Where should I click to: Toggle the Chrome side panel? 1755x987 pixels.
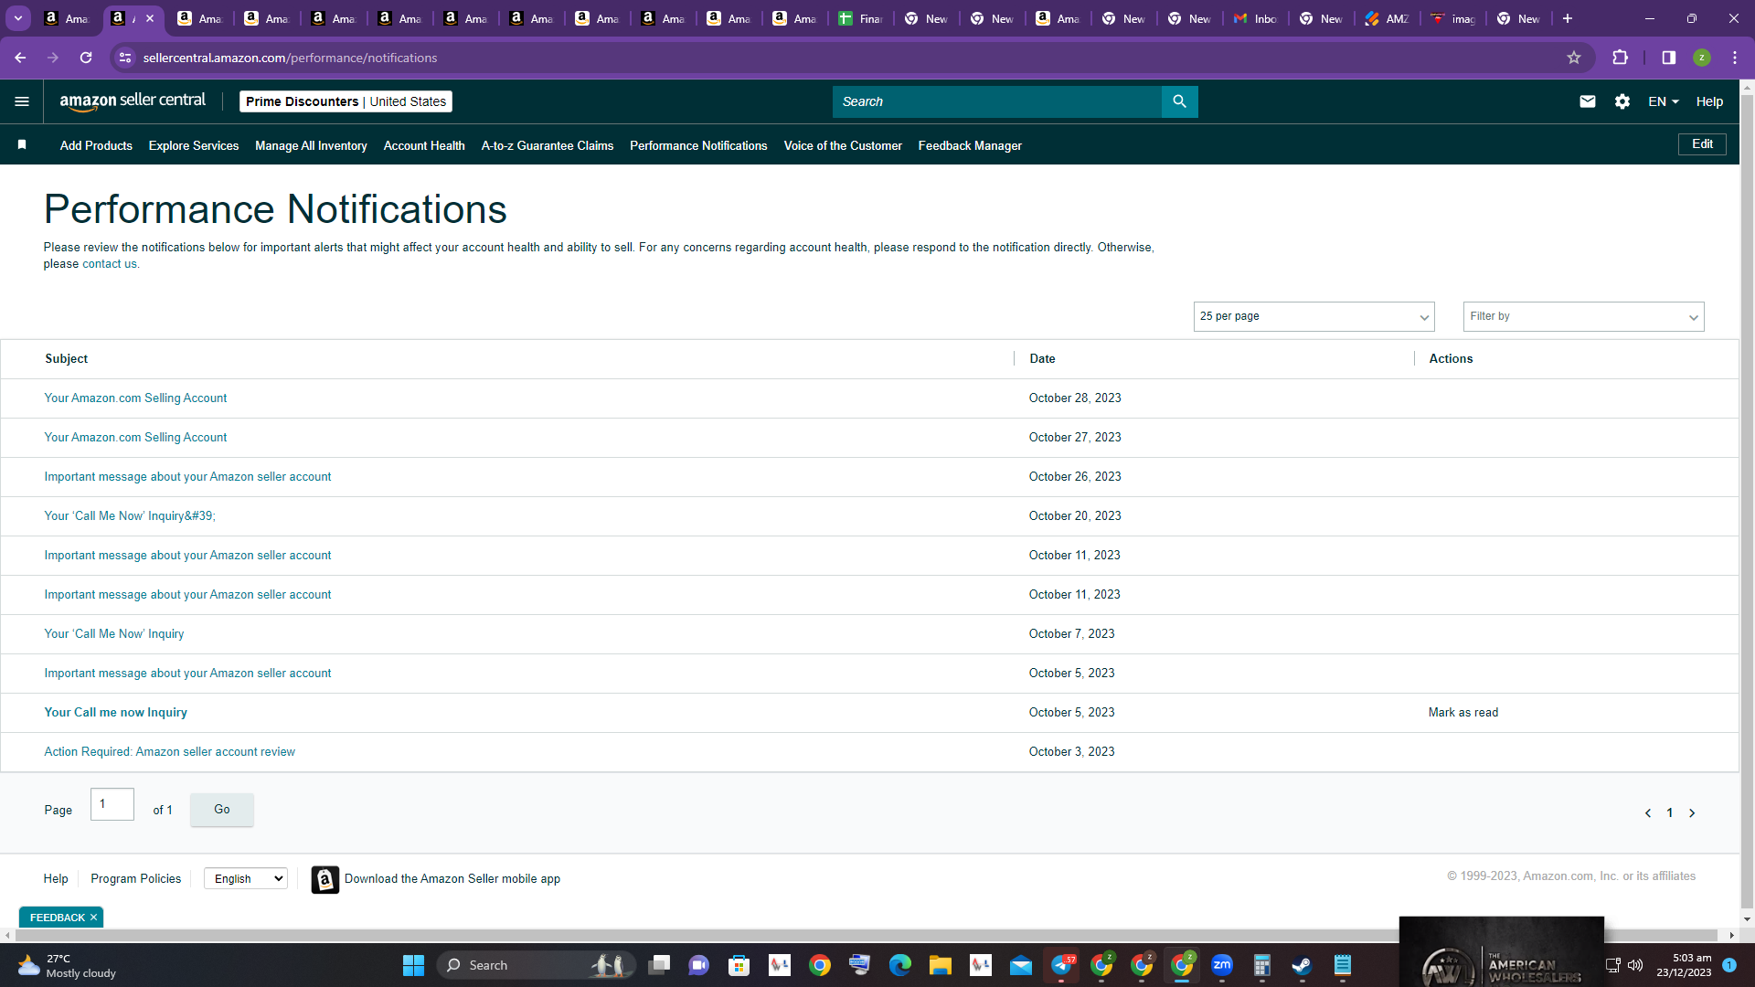pyautogui.click(x=1669, y=58)
